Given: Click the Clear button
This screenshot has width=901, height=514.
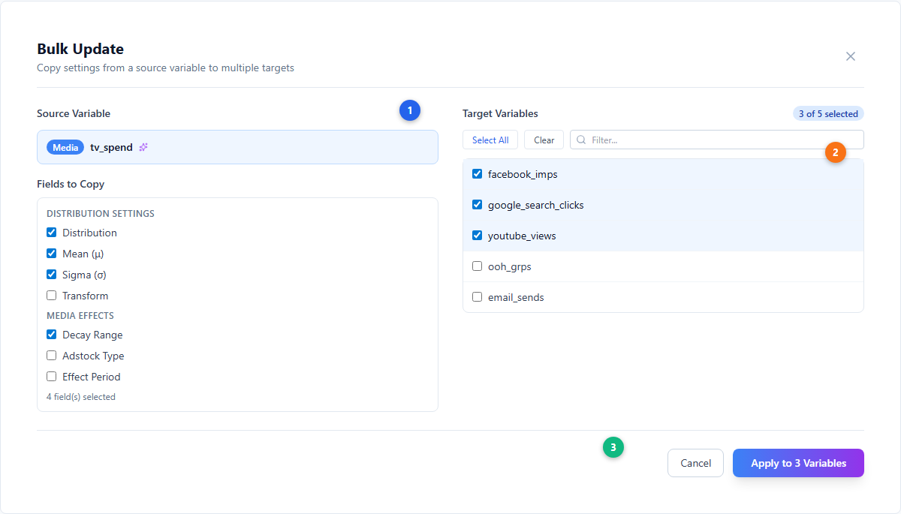Looking at the screenshot, I should (544, 140).
